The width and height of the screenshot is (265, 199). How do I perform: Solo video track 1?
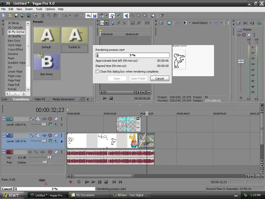(62, 119)
